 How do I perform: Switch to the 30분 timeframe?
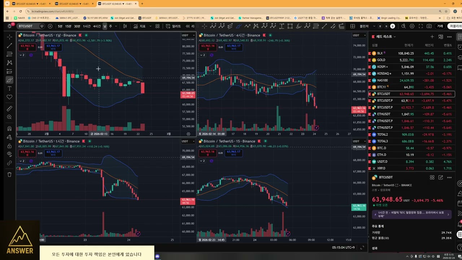click(x=77, y=26)
